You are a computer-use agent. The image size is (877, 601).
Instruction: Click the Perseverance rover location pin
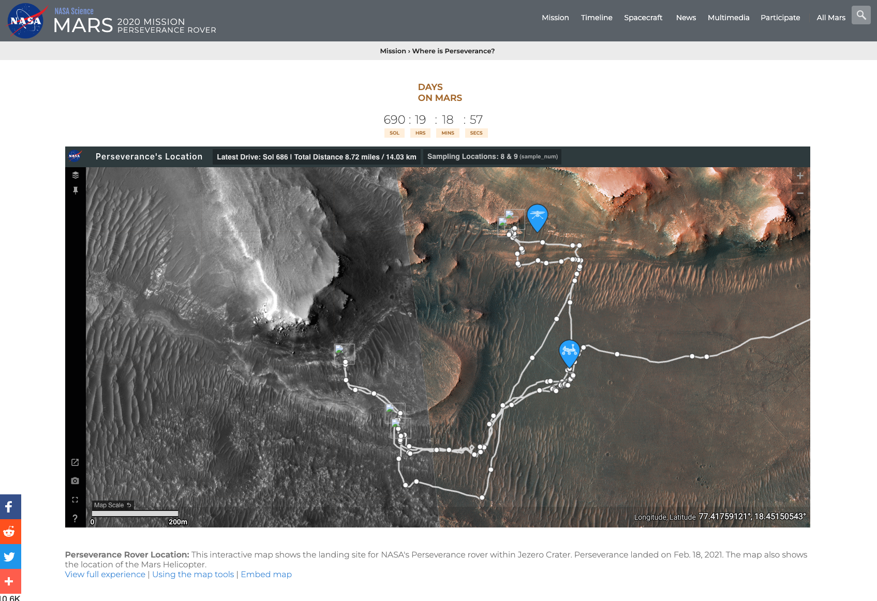tap(570, 354)
